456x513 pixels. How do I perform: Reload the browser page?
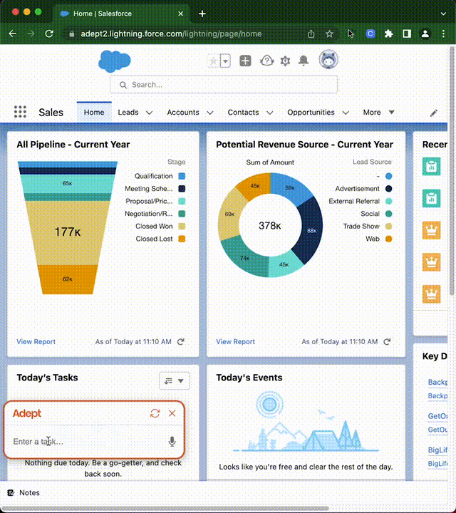(49, 33)
